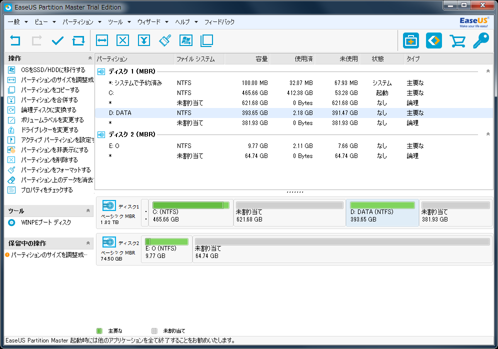Select the 381.93 GB unallocated block in the disk map
The width and height of the screenshot is (498, 349).
pyautogui.click(x=455, y=213)
